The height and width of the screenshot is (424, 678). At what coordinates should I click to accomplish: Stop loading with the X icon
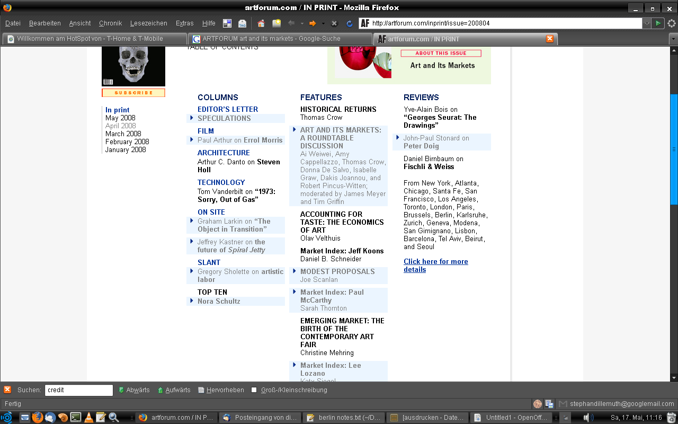(x=334, y=23)
